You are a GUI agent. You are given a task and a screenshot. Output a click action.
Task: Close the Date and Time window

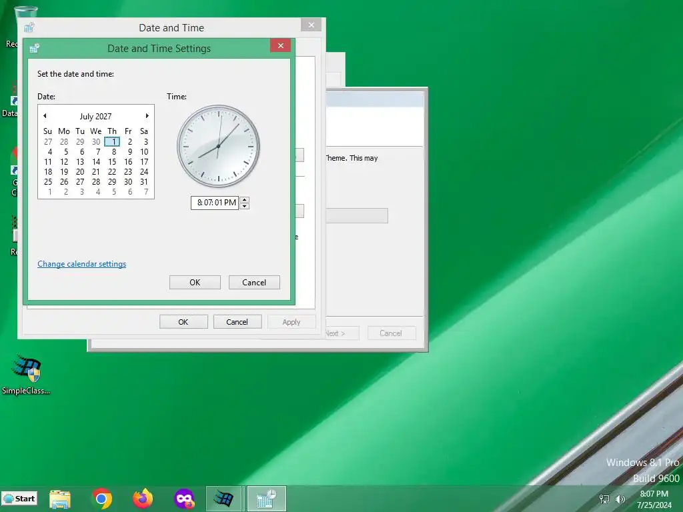point(311,25)
